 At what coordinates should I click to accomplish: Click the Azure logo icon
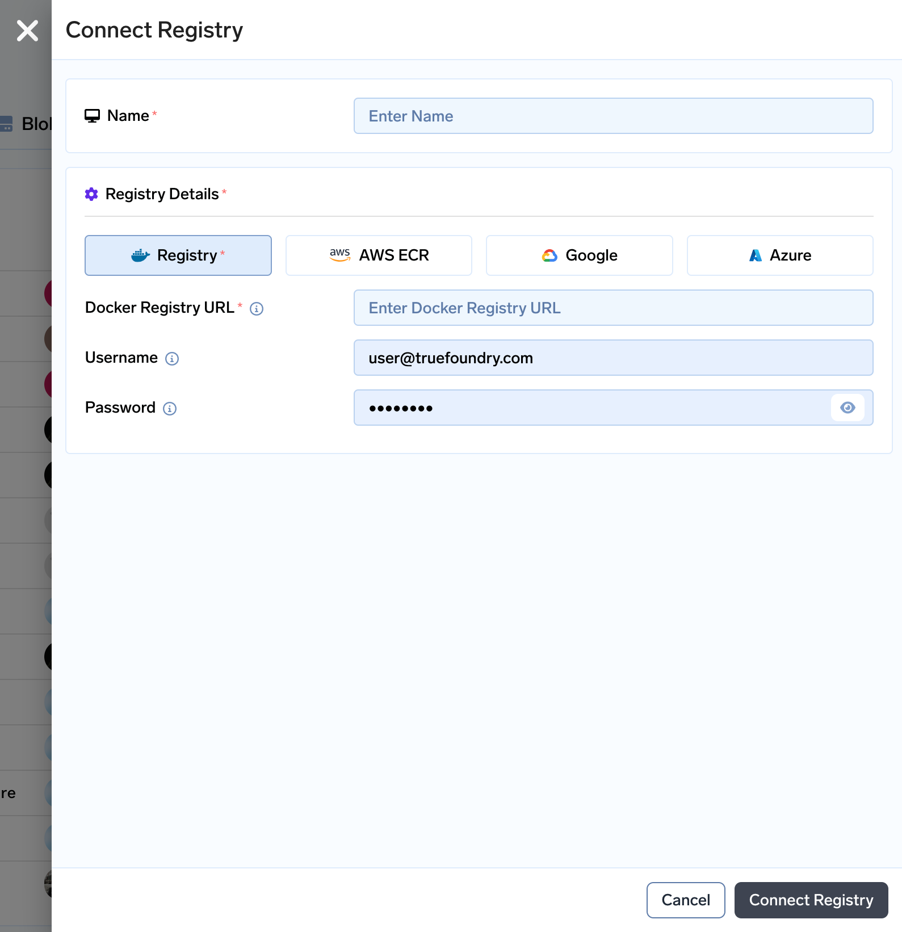[x=756, y=255]
